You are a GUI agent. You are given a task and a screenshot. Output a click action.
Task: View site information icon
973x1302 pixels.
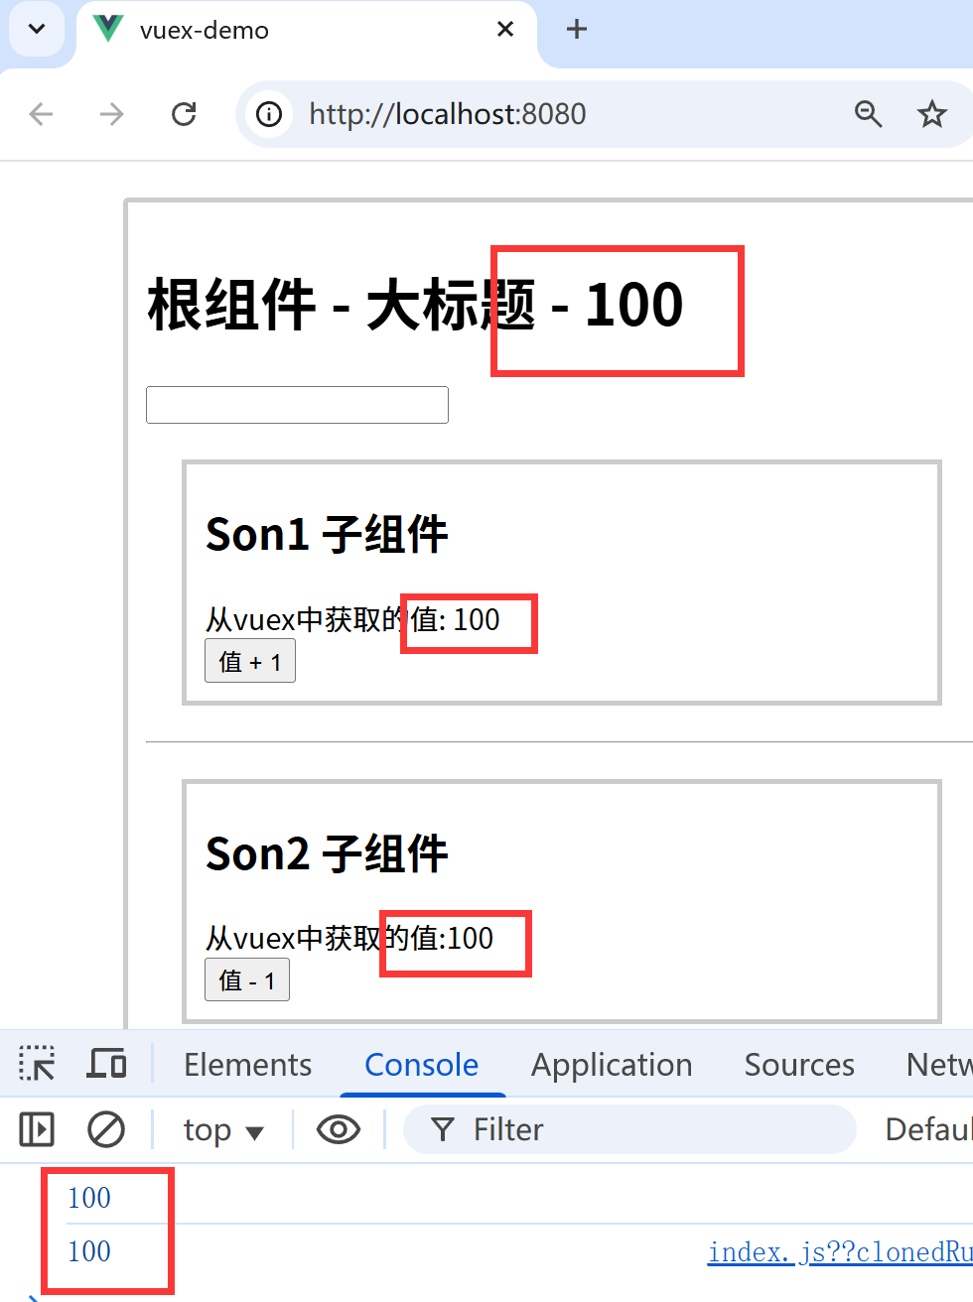[269, 114]
